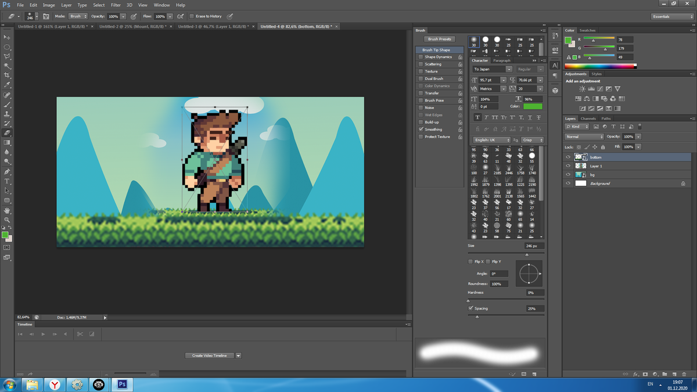Open the Window menu
Screen dimensions: 697x392
(161, 5)
